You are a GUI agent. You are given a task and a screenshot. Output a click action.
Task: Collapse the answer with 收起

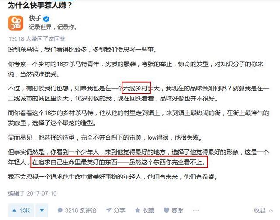tap(259, 210)
